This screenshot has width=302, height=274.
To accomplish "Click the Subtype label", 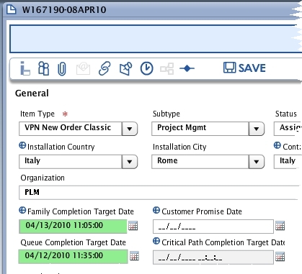I will coord(166,114).
